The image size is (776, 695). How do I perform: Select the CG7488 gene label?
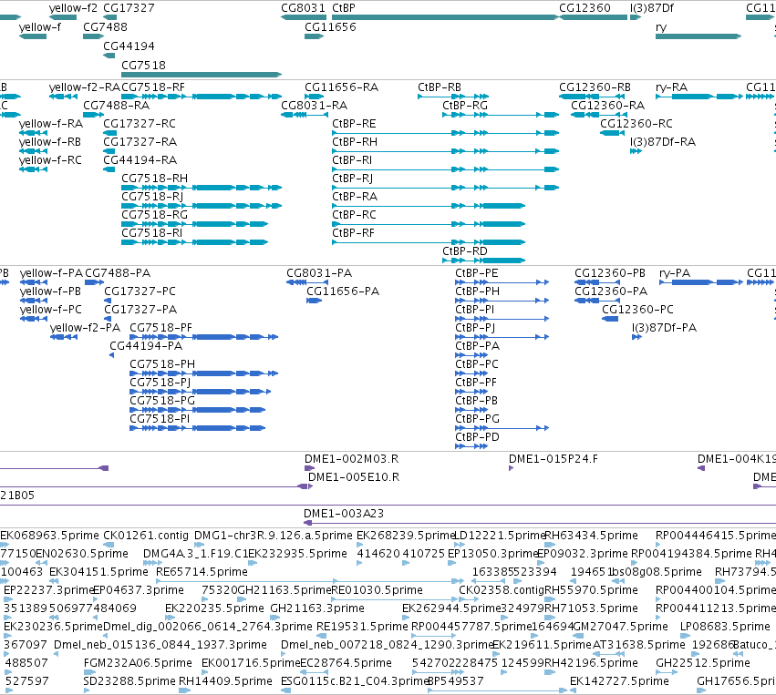(x=105, y=27)
